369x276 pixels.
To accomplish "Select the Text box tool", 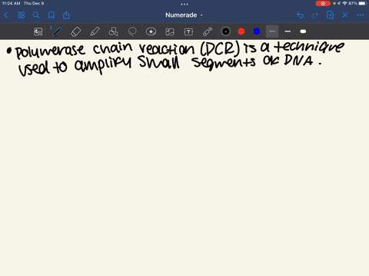I will point(188,31).
